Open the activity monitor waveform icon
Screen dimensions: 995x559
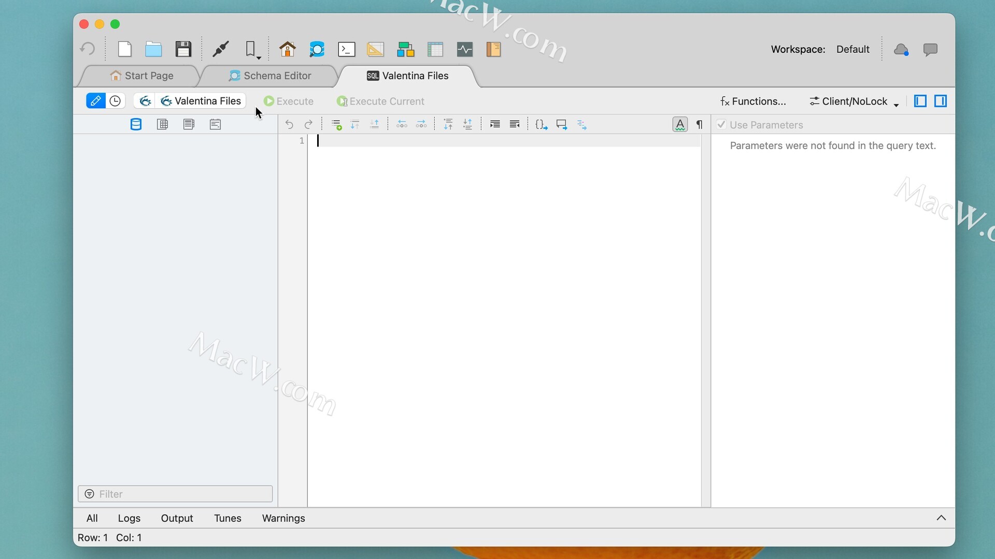point(465,49)
